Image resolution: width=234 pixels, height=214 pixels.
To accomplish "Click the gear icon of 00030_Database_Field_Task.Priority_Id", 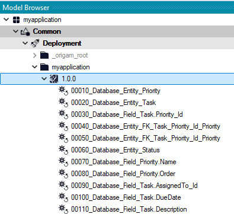I will [63, 114].
